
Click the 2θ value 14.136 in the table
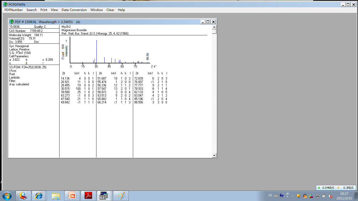pyautogui.click(x=65, y=79)
